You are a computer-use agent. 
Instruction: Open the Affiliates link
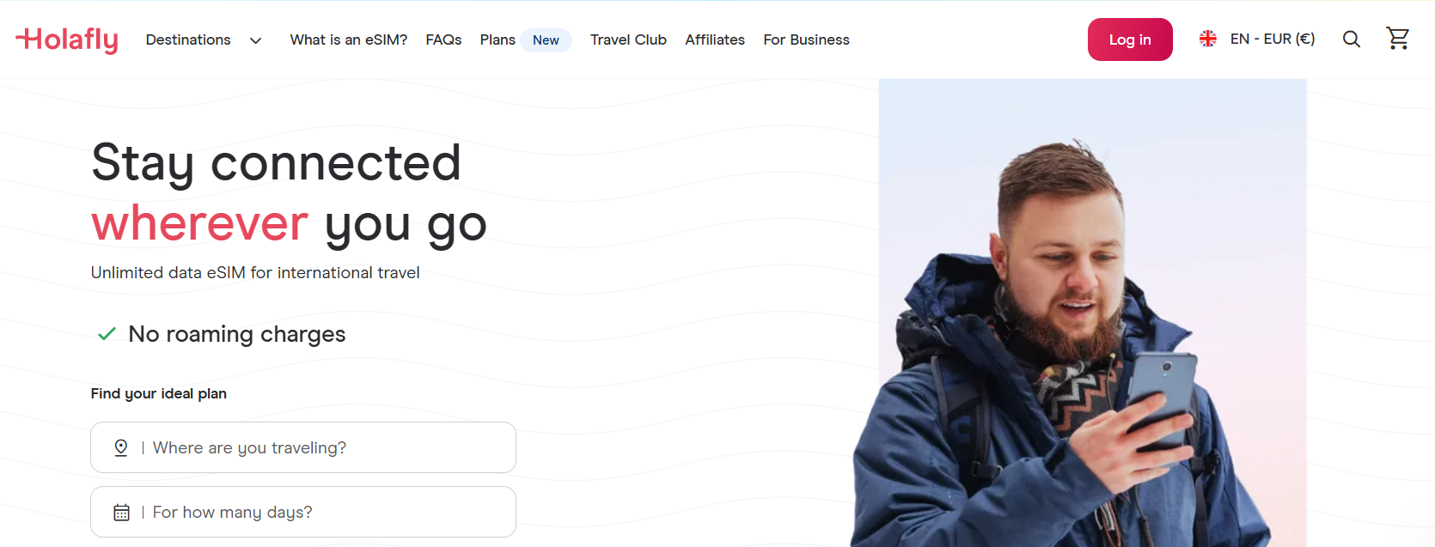[715, 40]
